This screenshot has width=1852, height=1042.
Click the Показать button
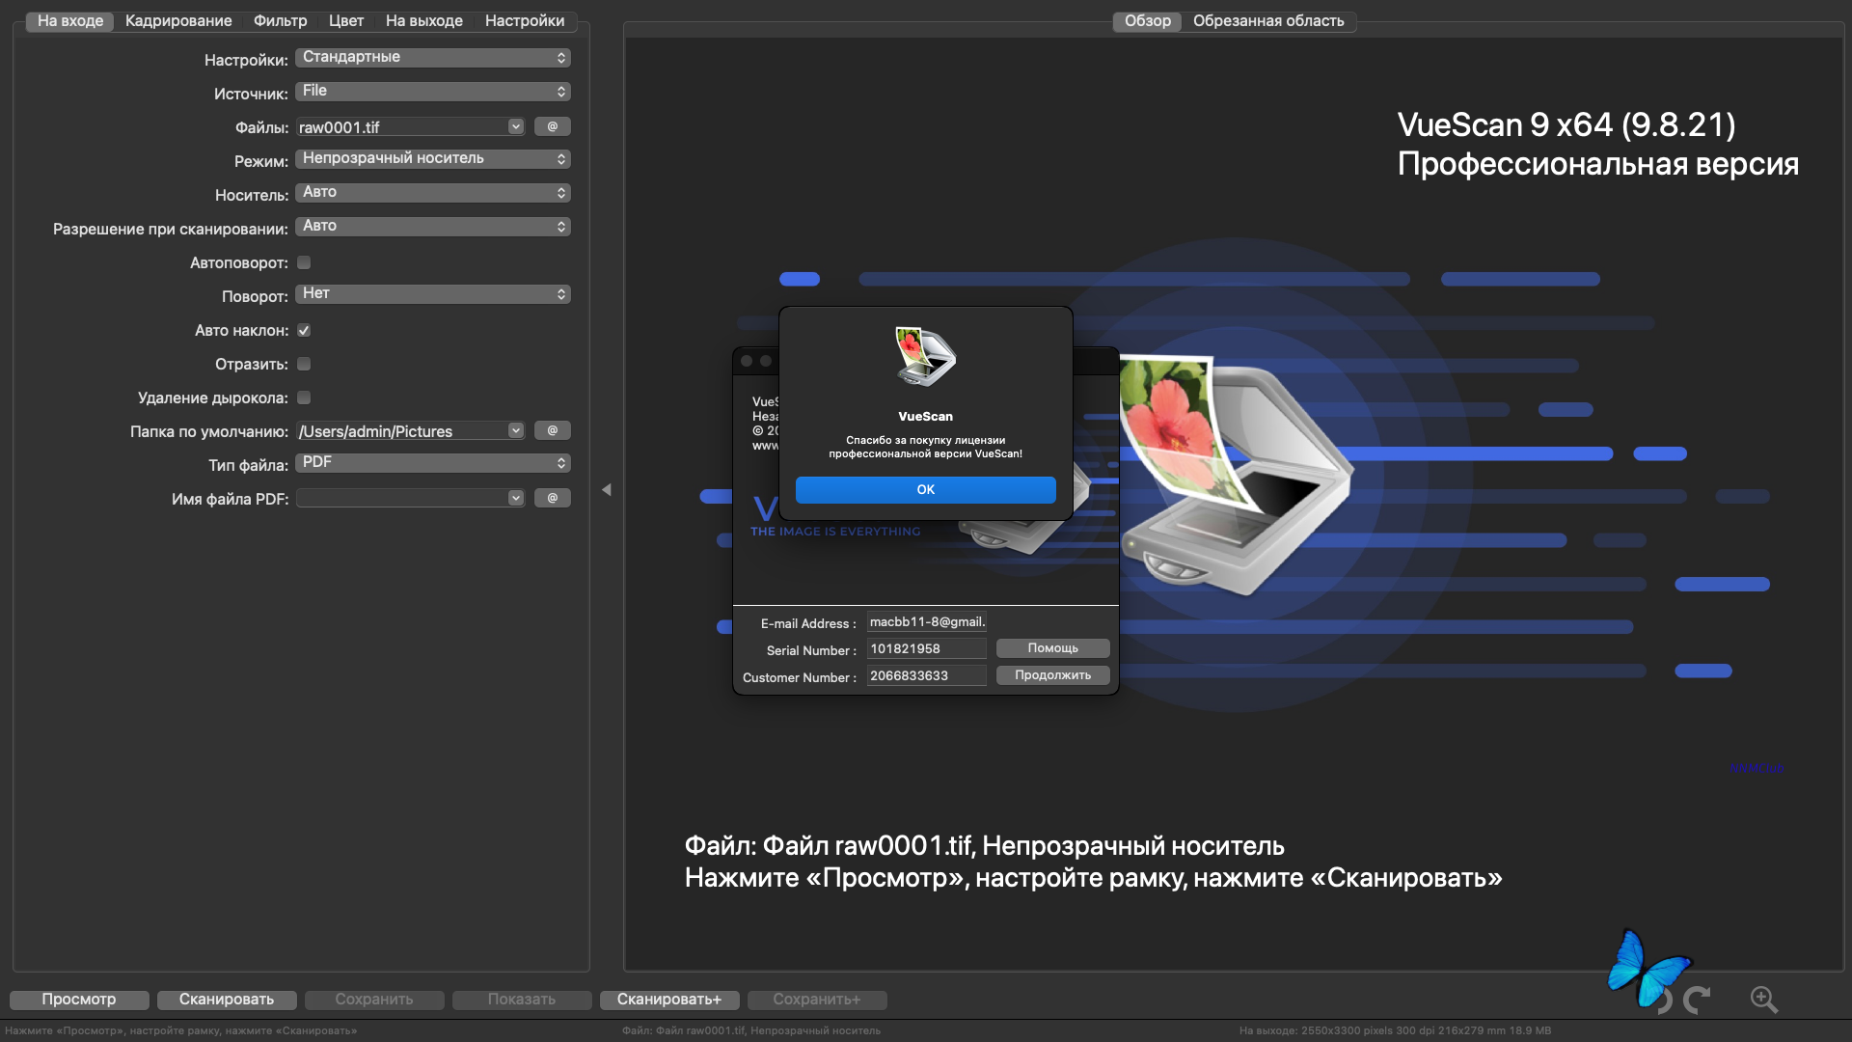522,1000
